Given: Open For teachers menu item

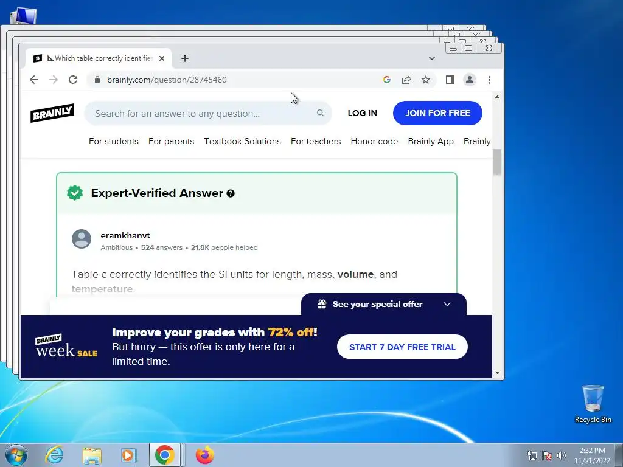Looking at the screenshot, I should pyautogui.click(x=316, y=141).
